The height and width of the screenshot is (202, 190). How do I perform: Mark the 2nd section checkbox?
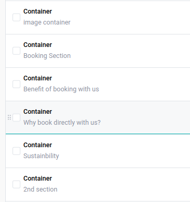[16, 184]
